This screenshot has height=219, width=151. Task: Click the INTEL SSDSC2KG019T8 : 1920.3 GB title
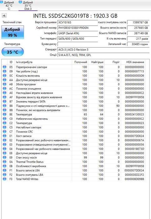pyautogui.click(x=75, y=16)
